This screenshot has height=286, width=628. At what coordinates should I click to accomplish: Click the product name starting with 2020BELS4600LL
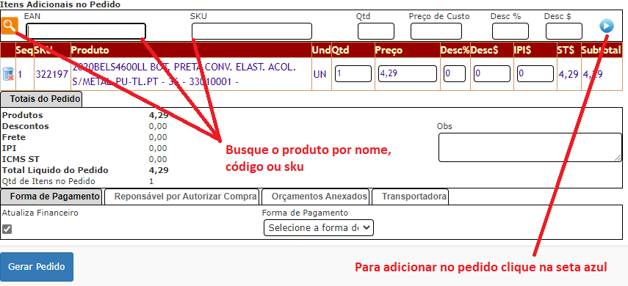pos(184,74)
